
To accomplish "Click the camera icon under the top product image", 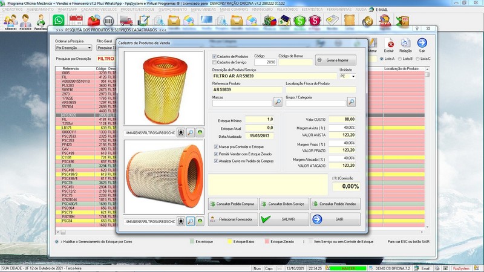I will pyautogui.click(x=180, y=132).
